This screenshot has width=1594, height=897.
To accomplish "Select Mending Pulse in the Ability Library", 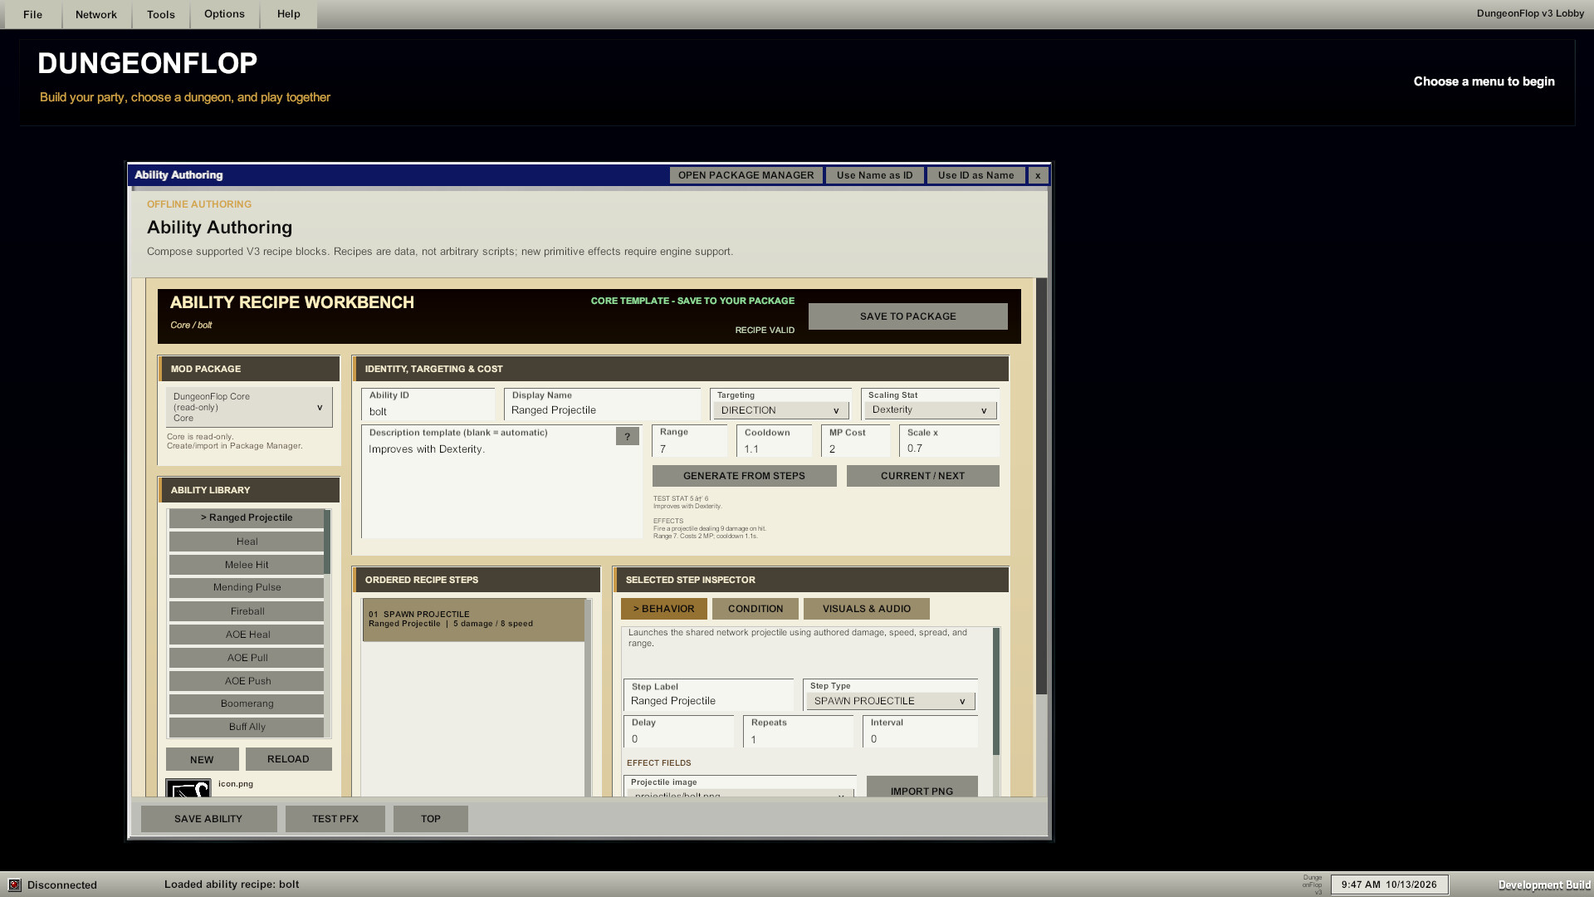I will (247, 587).
